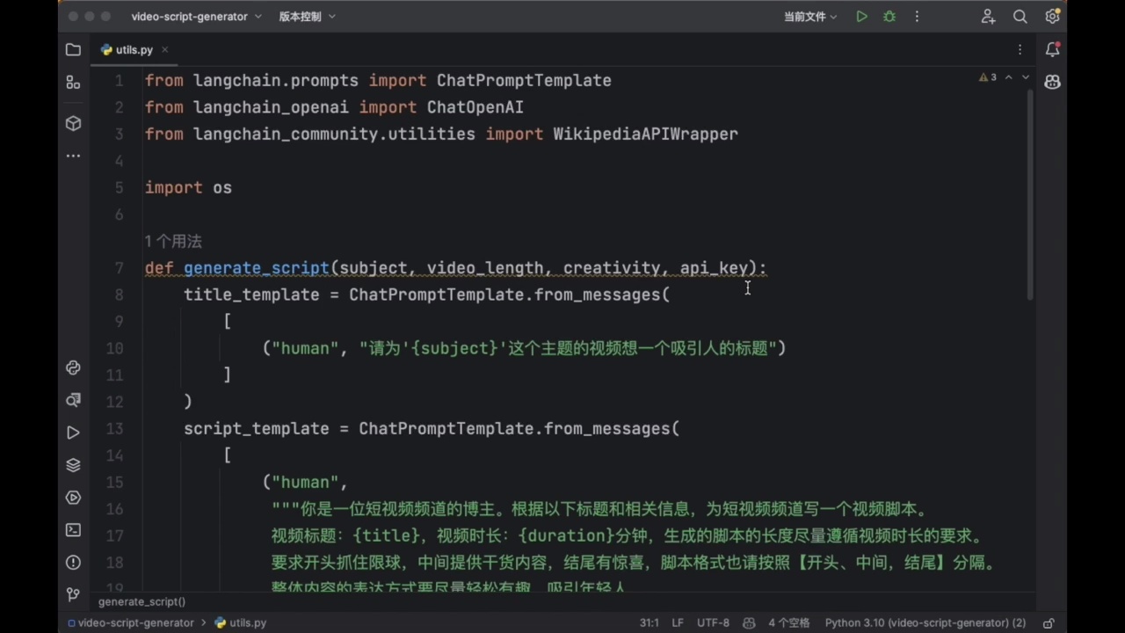Invite someone via Code With Me icon
1125x633 pixels.
pos(988,16)
